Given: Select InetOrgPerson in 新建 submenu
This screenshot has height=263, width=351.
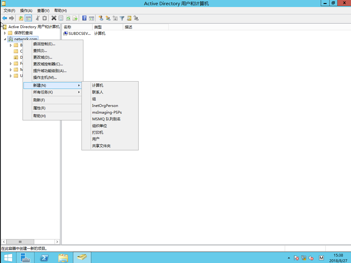Looking at the screenshot, I should [x=110, y=106].
